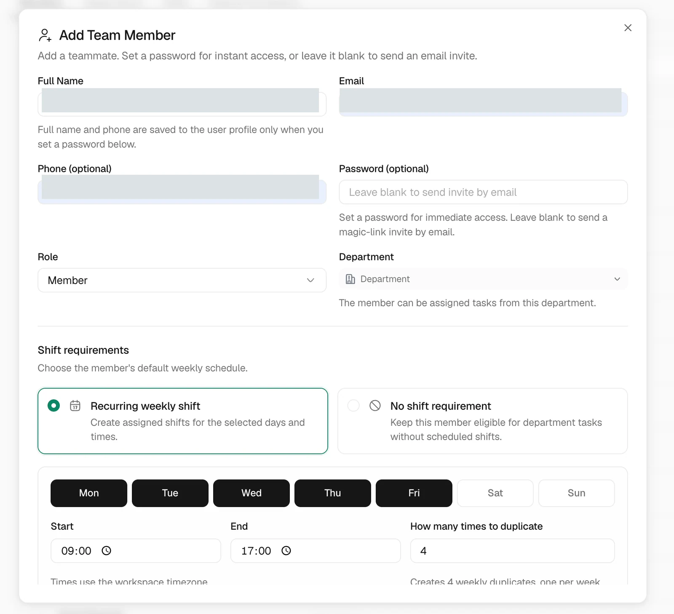Click the Password (optional) input field

(483, 192)
